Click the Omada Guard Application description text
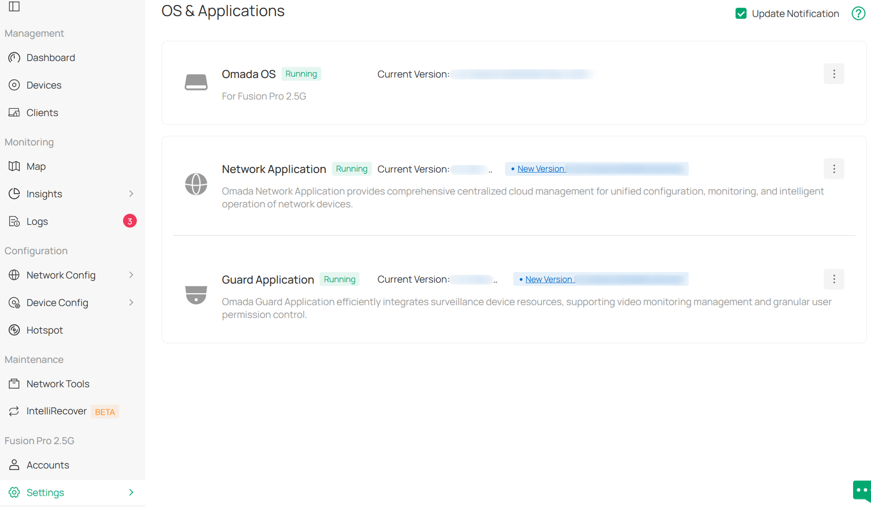Screen dimensions: 871x507 [527, 308]
